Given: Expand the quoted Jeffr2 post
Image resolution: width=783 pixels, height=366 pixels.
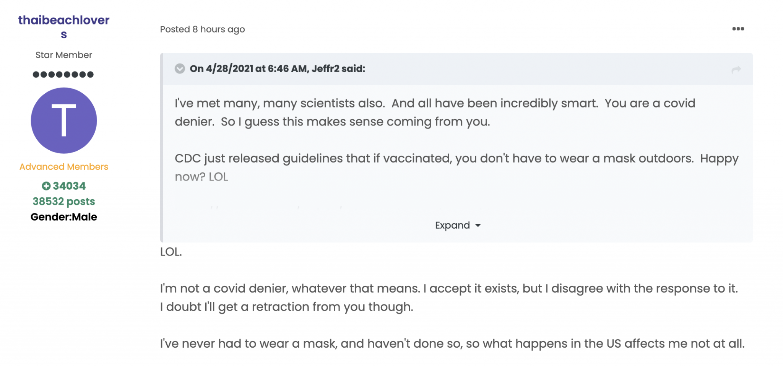Looking at the screenshot, I should (453, 225).
